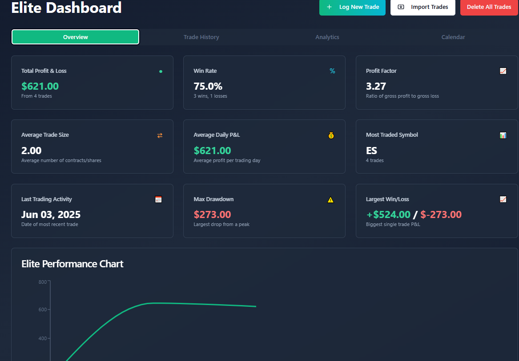519x361 pixels.
Task: Click the bar chart icon in Most Traded Symbol
Action: click(x=503, y=135)
